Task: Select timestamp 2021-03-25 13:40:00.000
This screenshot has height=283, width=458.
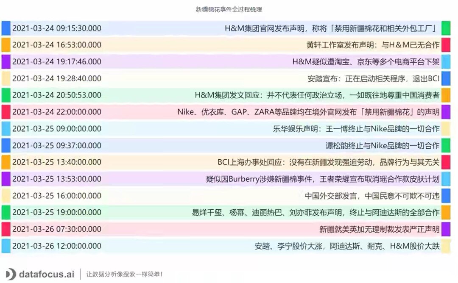Action: pos(57,162)
